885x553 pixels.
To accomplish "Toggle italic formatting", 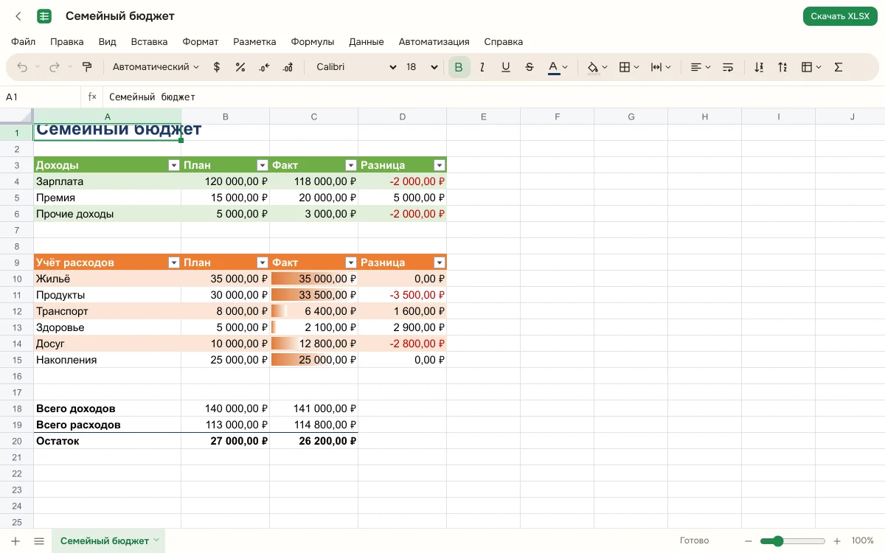I will (x=482, y=67).
